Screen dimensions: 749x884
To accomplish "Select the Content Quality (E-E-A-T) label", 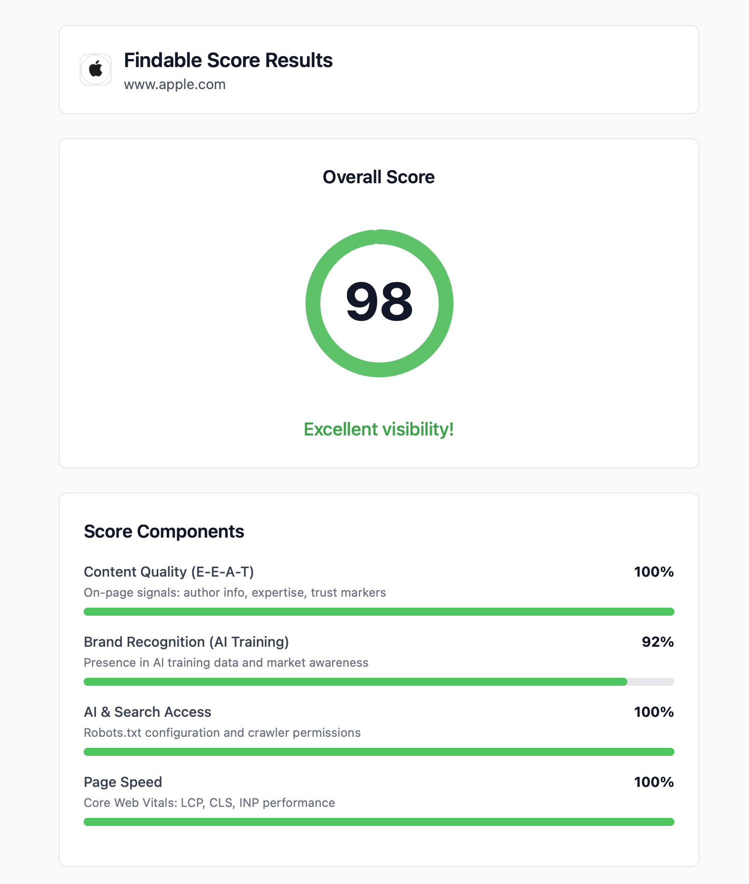I will pos(169,572).
